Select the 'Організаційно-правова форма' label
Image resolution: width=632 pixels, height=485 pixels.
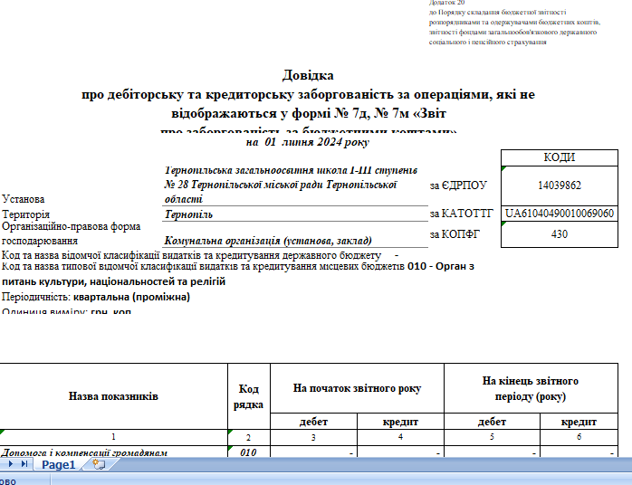[x=72, y=226]
